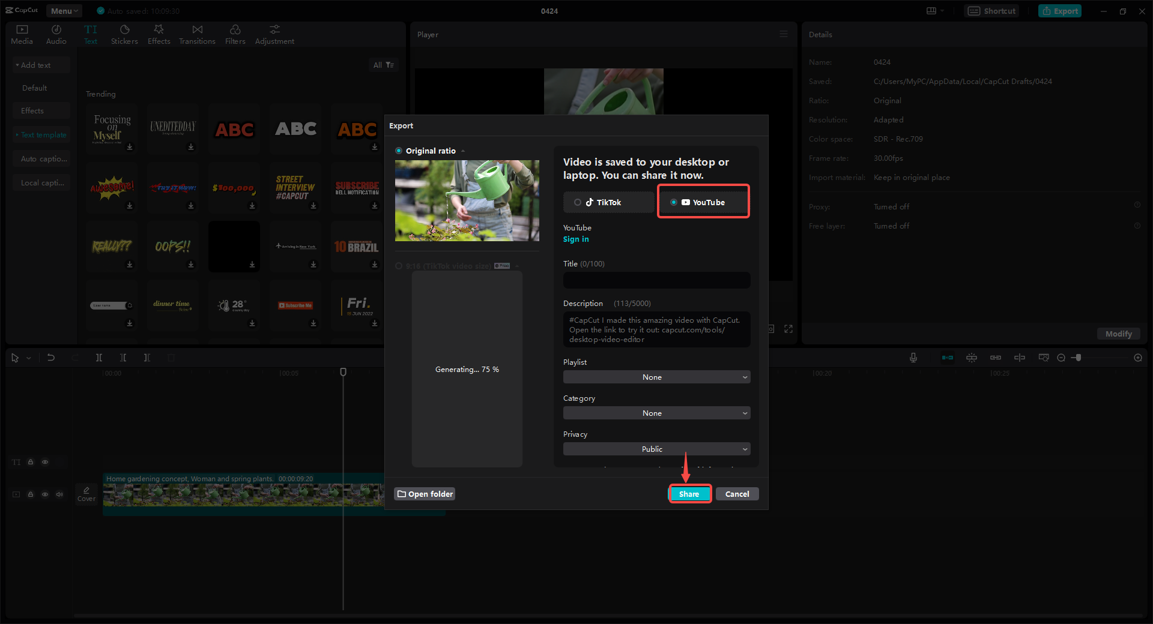
Task: Open the Privacy dropdown set to Public
Action: pos(656,449)
